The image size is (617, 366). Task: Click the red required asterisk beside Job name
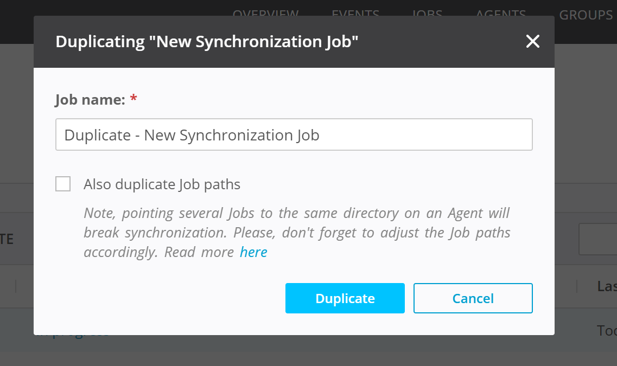click(133, 100)
